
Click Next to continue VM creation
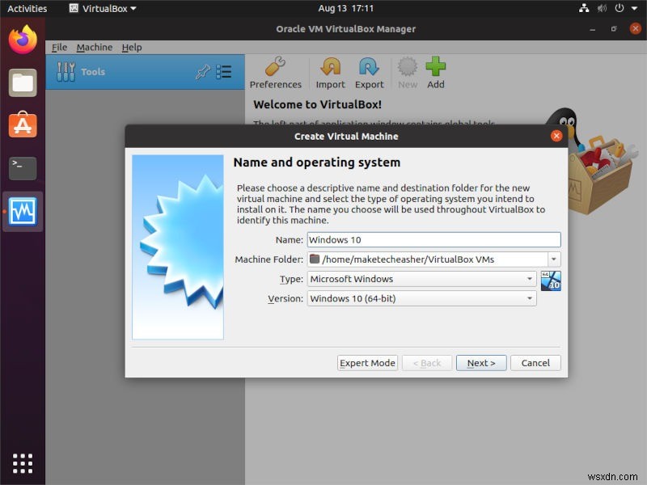tap(481, 363)
